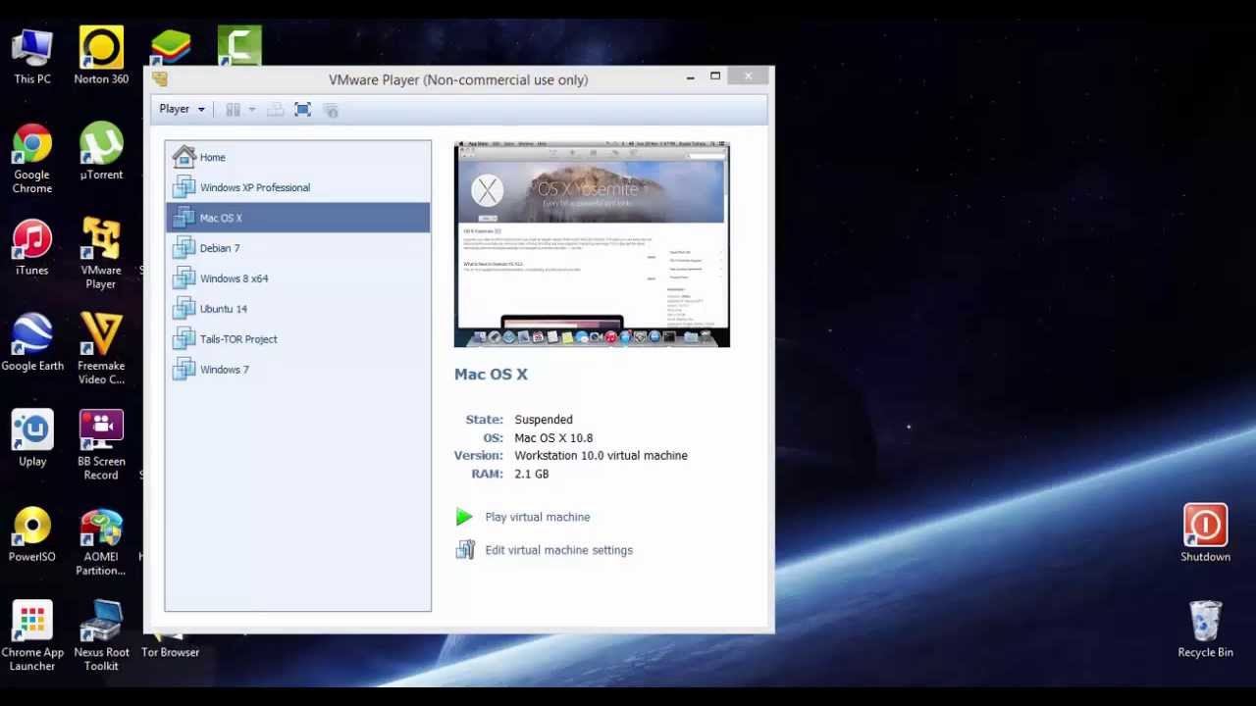Select the Mac OS X virtual machine
Screen dimensions: 1256x706
(x=297, y=218)
